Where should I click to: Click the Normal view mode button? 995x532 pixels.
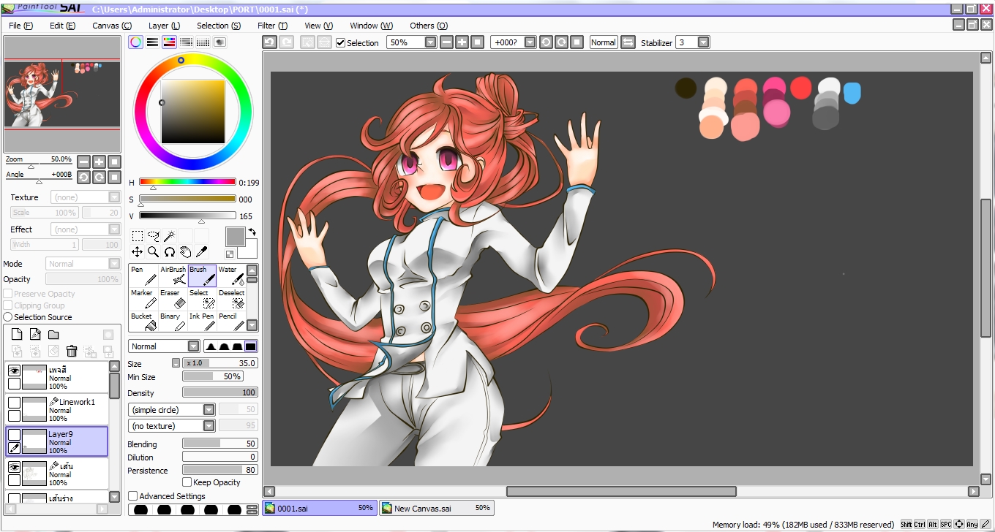tap(604, 42)
